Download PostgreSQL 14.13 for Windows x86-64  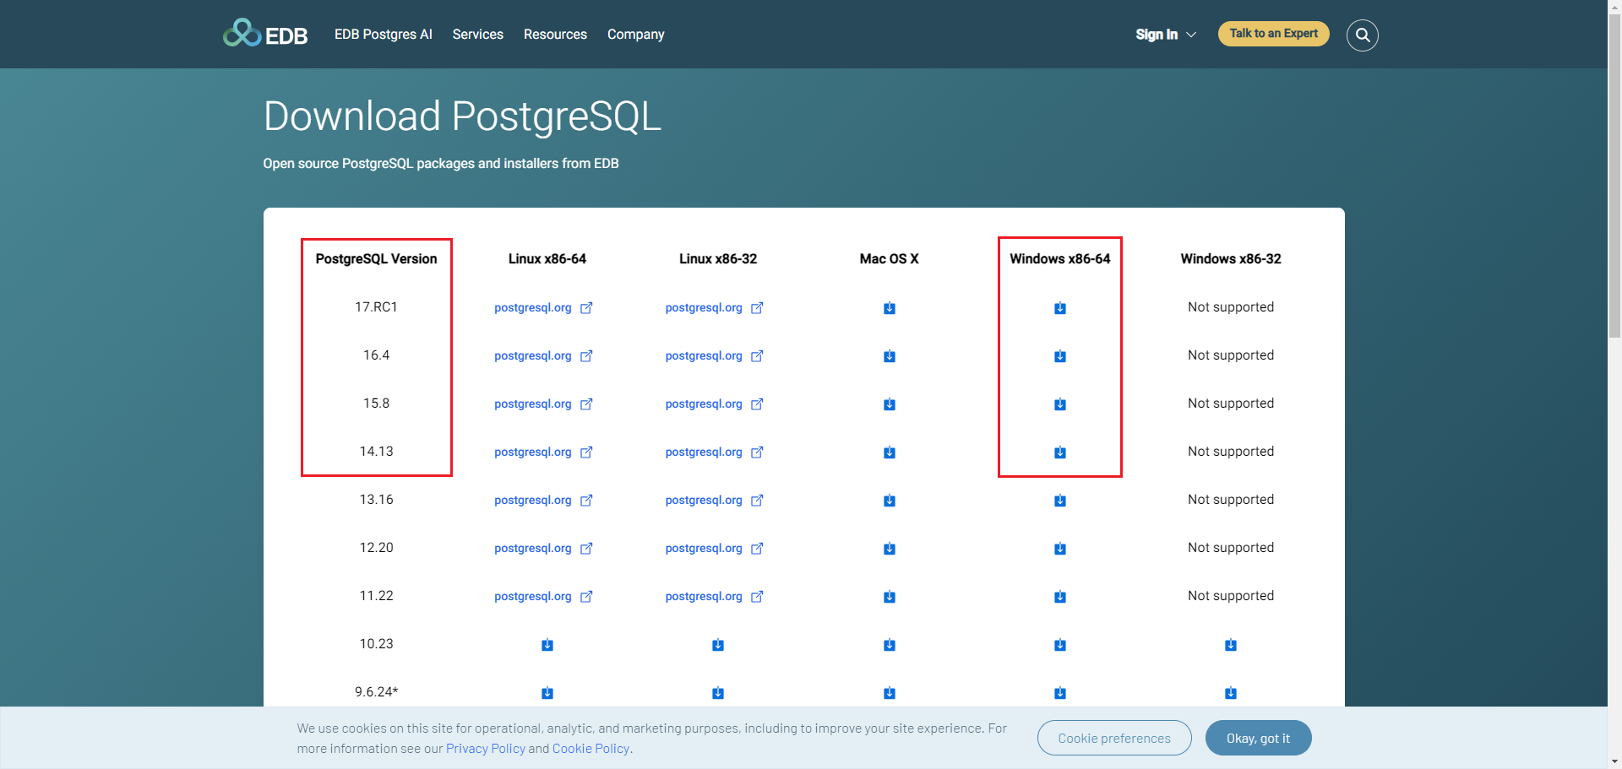click(1060, 452)
